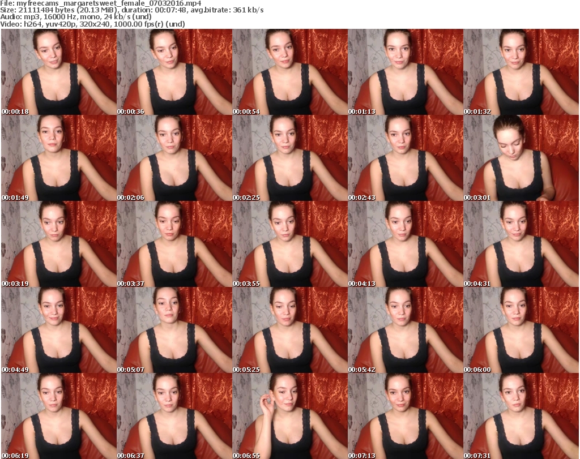The width and height of the screenshot is (580, 459).
Task: Pick the frame labeled 00:05:42
Action: (406, 330)
